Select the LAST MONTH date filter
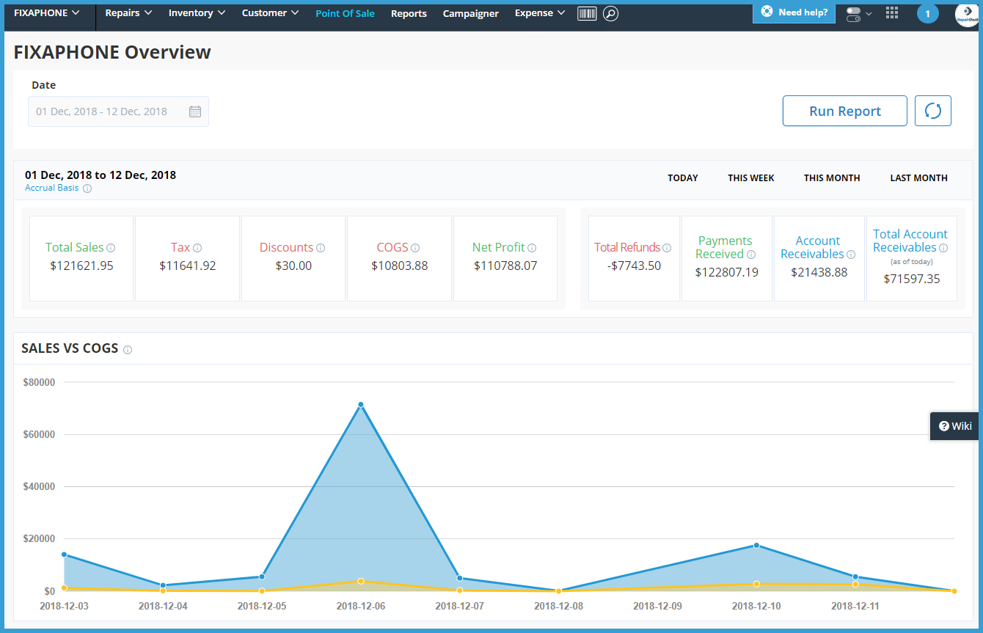983x633 pixels. tap(919, 178)
